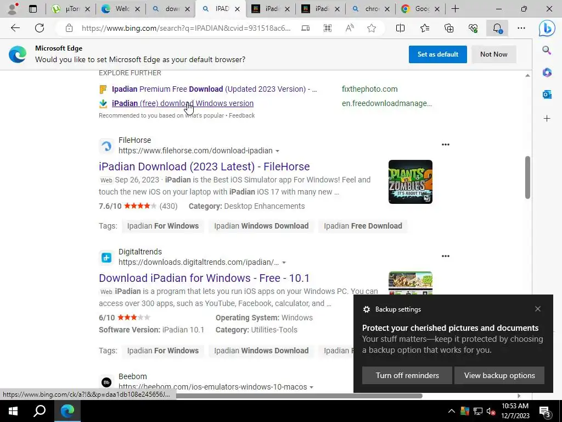View site information lock icon
Image resolution: width=562 pixels, height=422 pixels.
(x=69, y=28)
